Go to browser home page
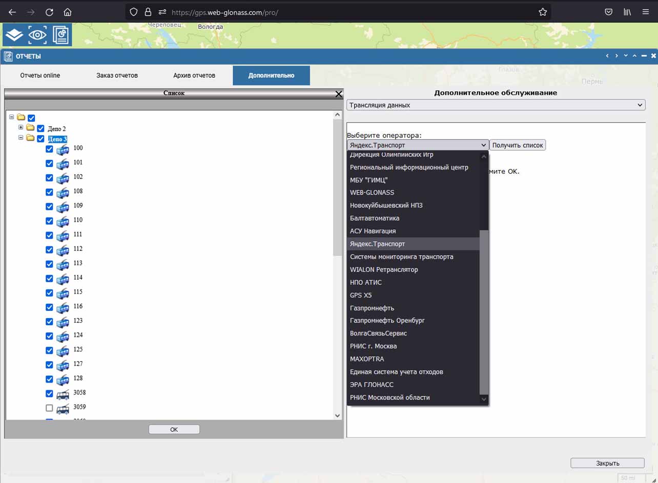Viewport: 658px width, 483px height. click(68, 12)
